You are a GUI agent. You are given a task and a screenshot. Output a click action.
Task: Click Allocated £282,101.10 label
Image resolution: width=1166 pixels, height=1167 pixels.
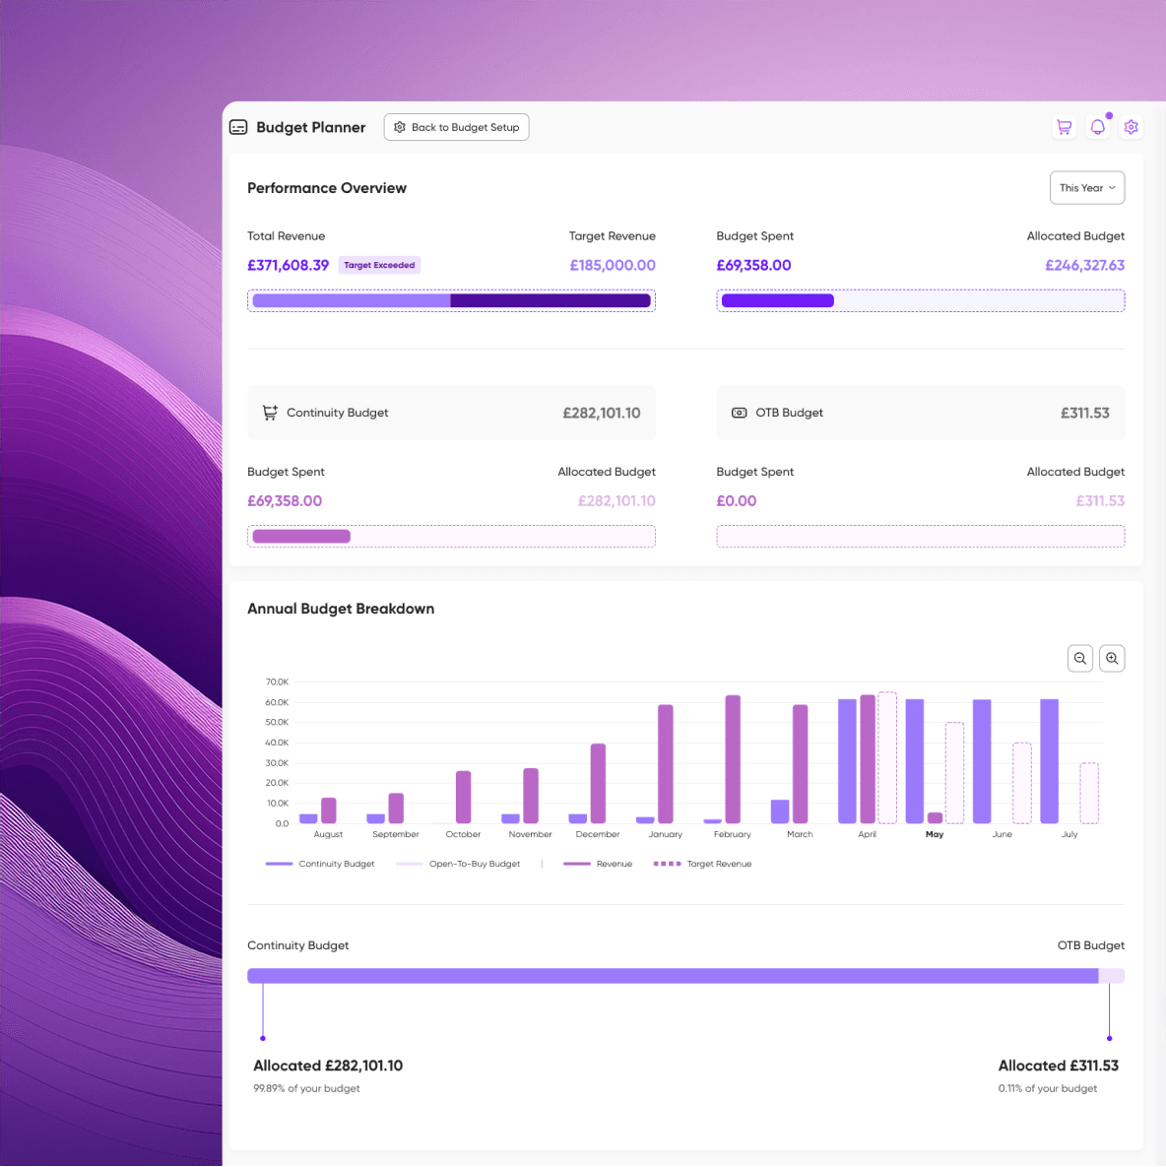coord(328,1066)
